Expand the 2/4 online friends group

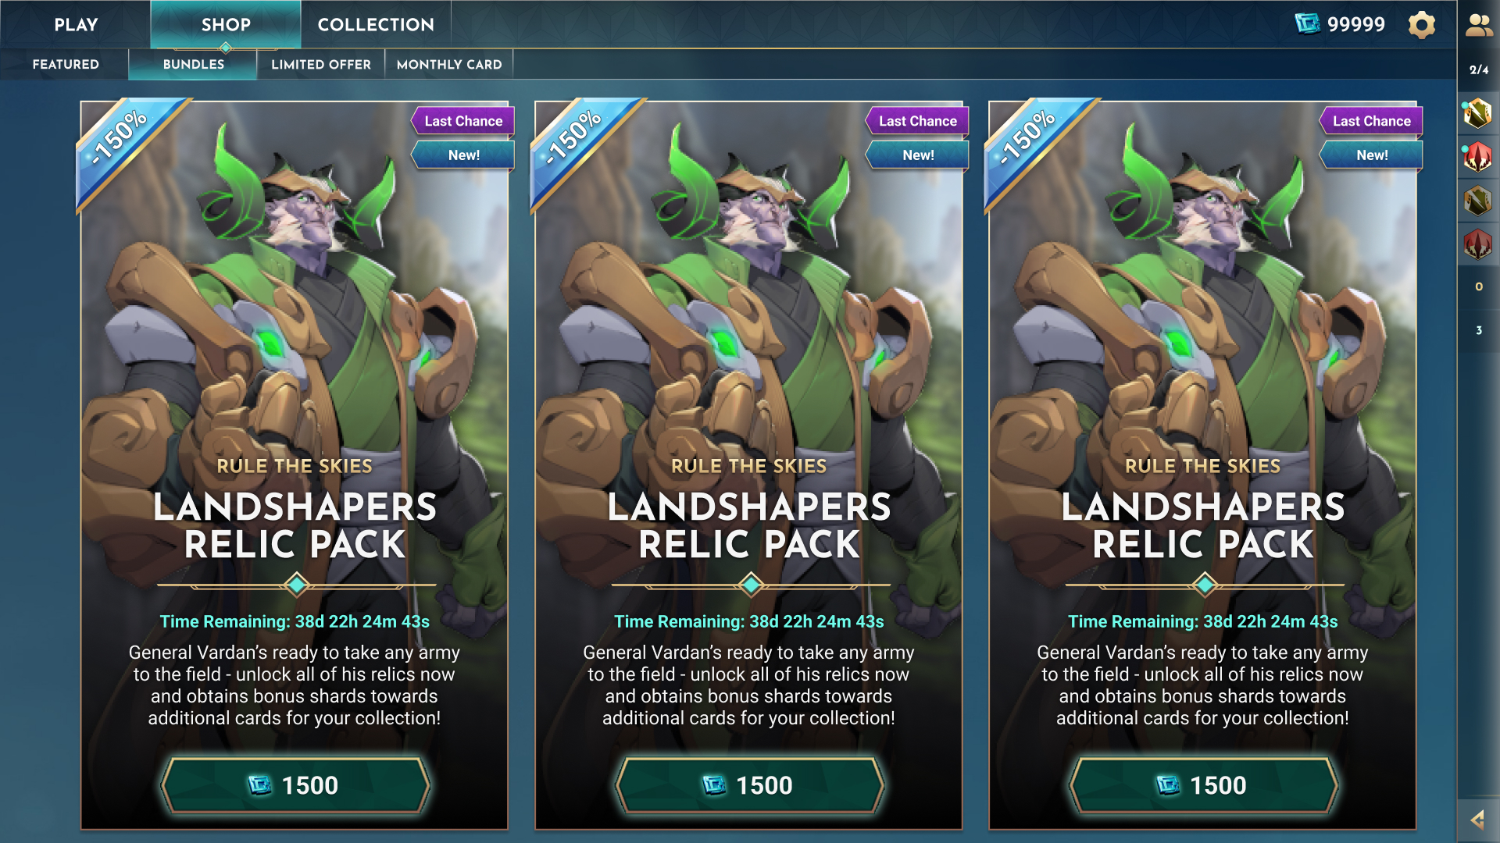click(1478, 69)
